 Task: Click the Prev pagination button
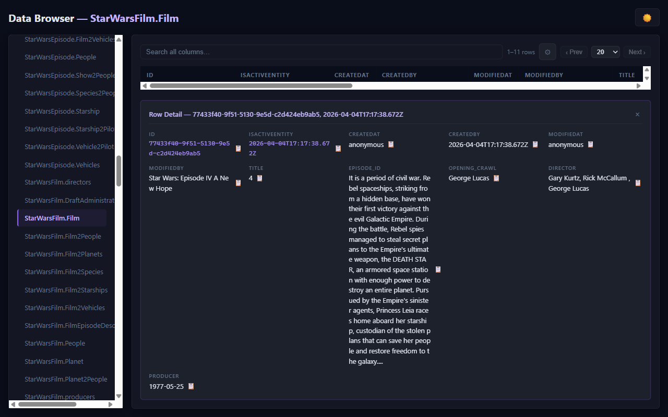click(x=574, y=52)
